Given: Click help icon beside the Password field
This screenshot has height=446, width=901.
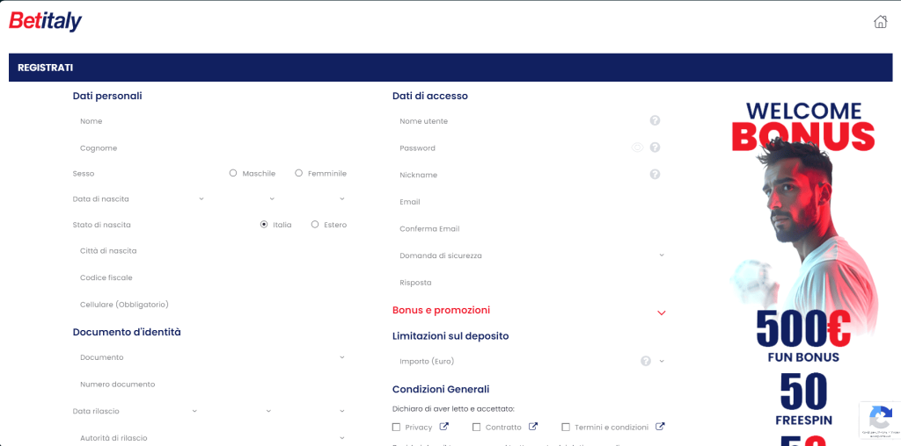Looking at the screenshot, I should (655, 147).
